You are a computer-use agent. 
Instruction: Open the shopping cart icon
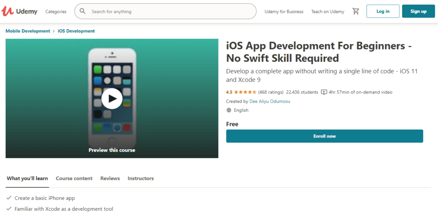point(355,12)
